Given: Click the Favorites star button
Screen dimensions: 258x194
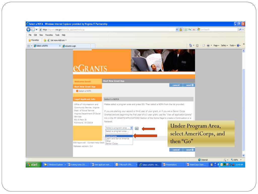Looking at the screenshot, I should pyautogui.click(x=34, y=40).
